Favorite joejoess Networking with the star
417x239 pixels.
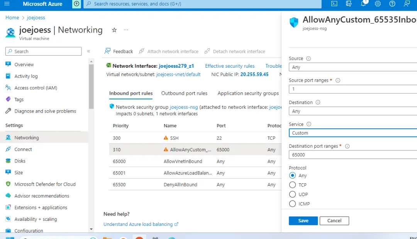[114, 30]
